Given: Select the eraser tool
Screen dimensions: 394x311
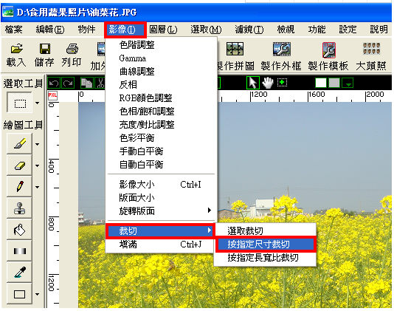Looking at the screenshot, I should point(20,165).
